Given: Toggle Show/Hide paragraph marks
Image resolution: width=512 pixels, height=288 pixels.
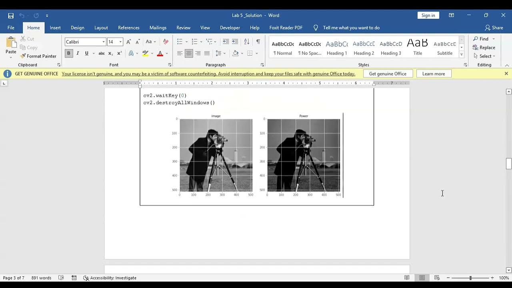Looking at the screenshot, I should tap(258, 42).
